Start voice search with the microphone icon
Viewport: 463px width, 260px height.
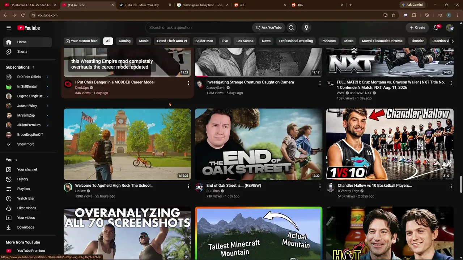point(306,27)
